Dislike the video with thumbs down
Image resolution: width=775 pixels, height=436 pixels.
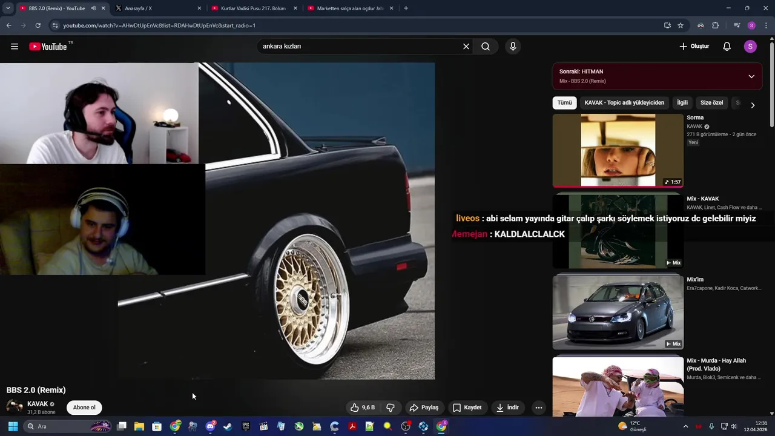point(391,408)
